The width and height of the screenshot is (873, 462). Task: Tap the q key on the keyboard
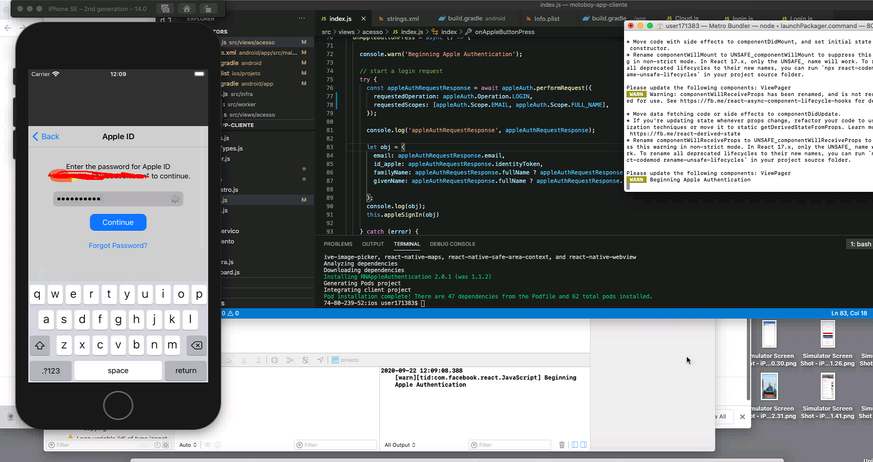click(37, 295)
